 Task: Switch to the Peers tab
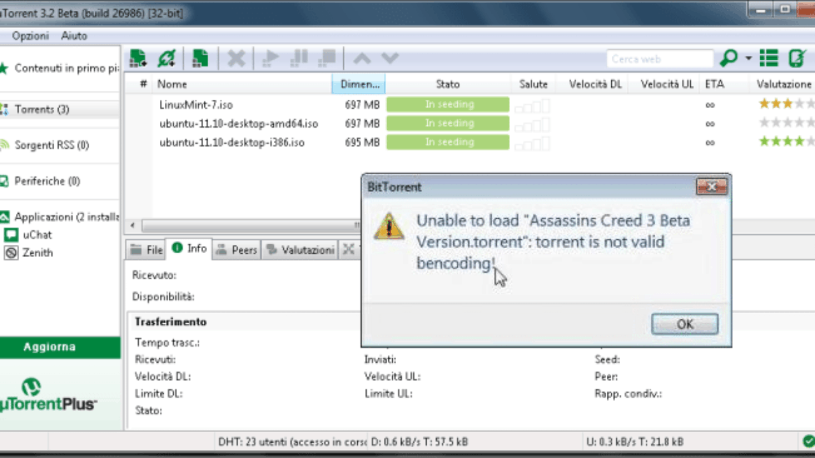coord(236,250)
